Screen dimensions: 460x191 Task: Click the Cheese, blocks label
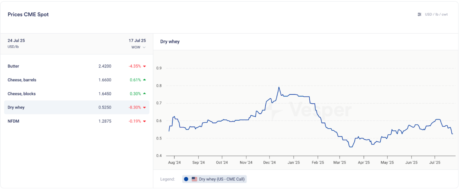(x=22, y=94)
